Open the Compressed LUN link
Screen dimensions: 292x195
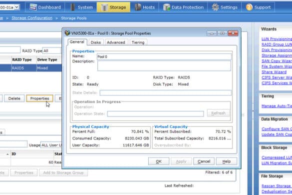(277, 157)
